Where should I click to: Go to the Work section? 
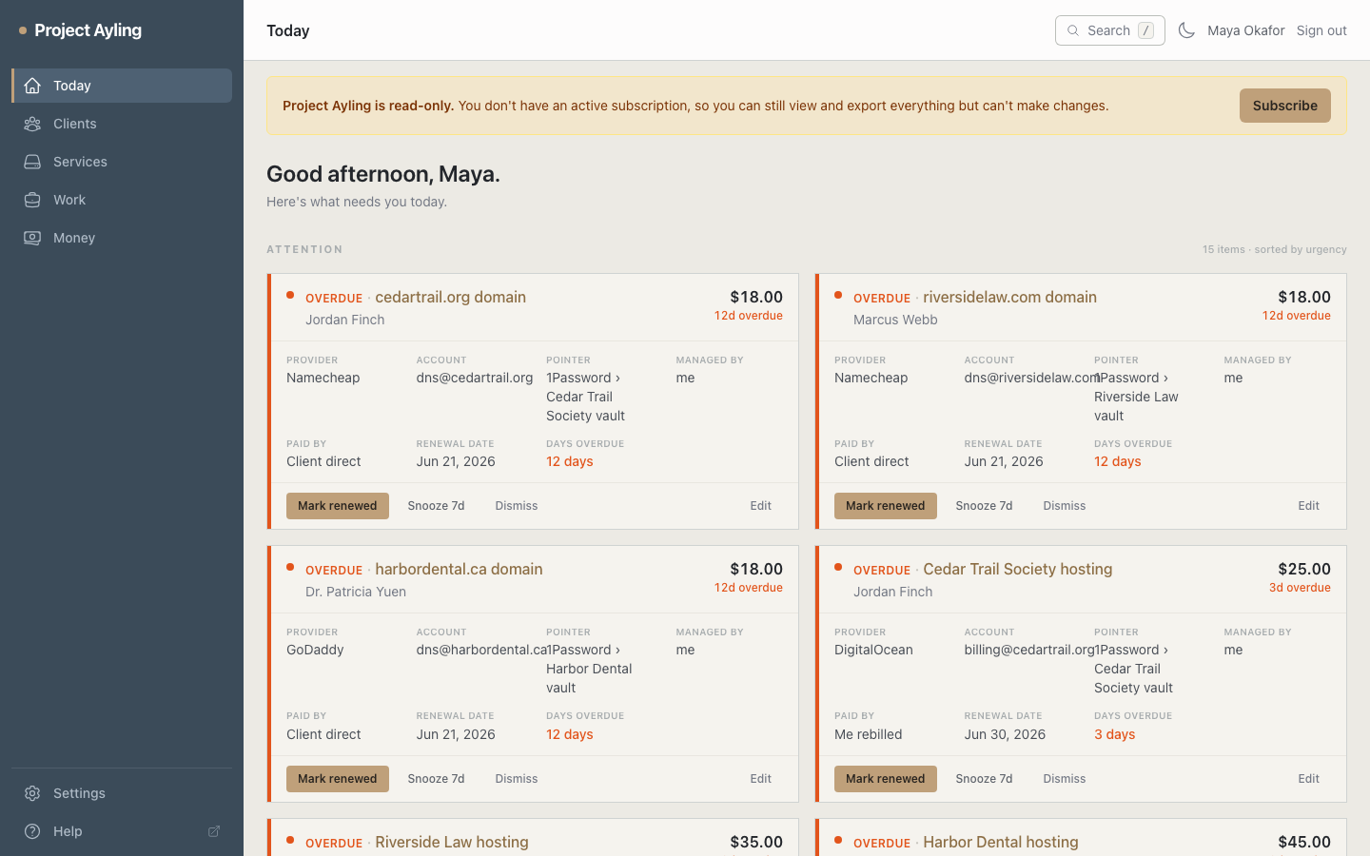click(x=122, y=200)
